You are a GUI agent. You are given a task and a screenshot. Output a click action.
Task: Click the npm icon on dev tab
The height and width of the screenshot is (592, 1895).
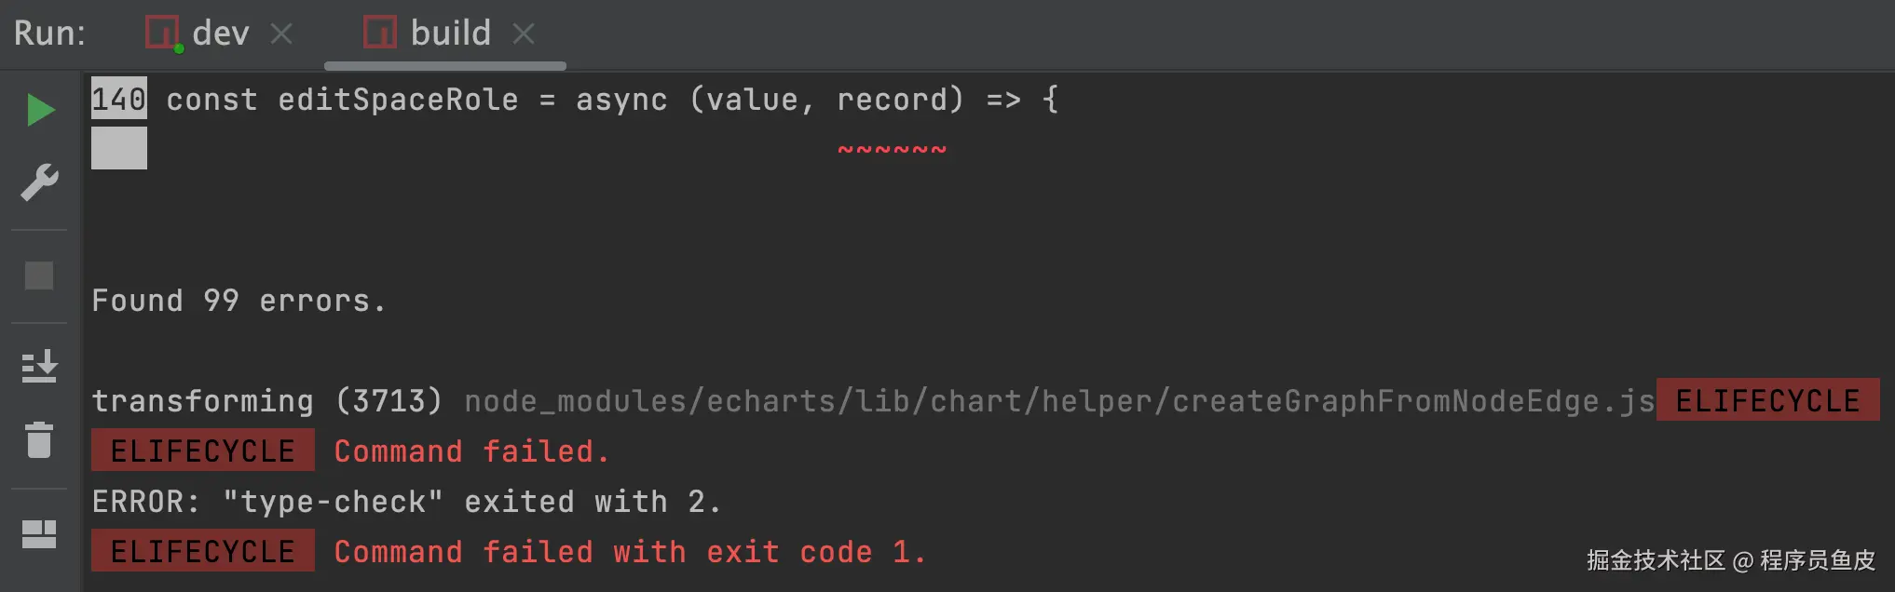[162, 34]
